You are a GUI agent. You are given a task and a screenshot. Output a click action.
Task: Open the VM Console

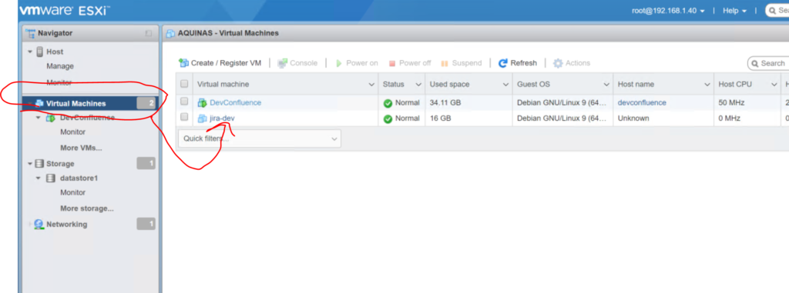pos(297,63)
